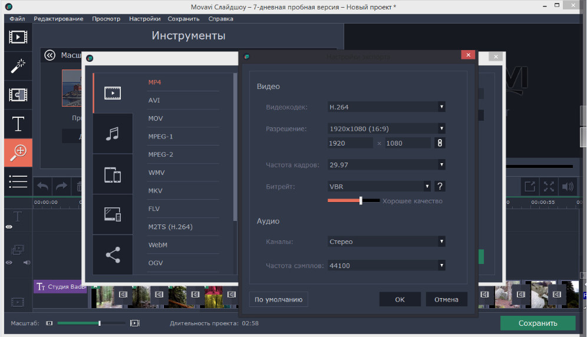This screenshot has width=587, height=337.
Task: Click the redo arrow in timeline toolbar
Action: (x=61, y=186)
